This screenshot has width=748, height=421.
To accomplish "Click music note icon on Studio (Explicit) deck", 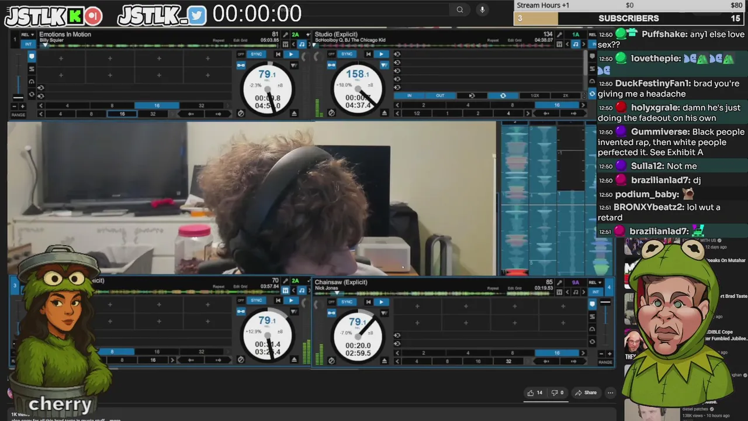I will click(x=576, y=44).
